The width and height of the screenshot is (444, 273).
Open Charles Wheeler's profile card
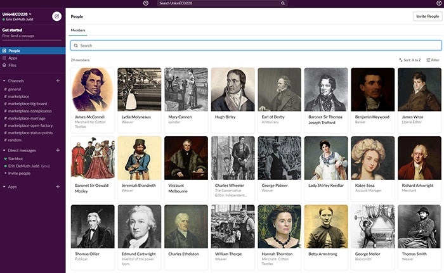coord(233,168)
